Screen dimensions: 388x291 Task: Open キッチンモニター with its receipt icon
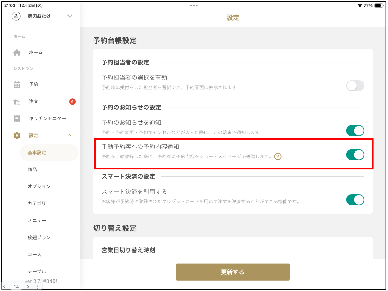click(17, 118)
